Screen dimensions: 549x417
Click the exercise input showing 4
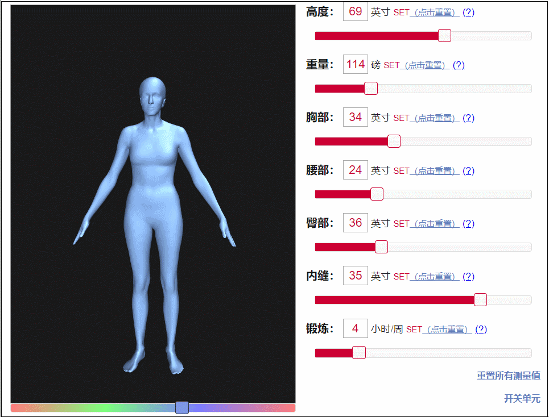(355, 328)
